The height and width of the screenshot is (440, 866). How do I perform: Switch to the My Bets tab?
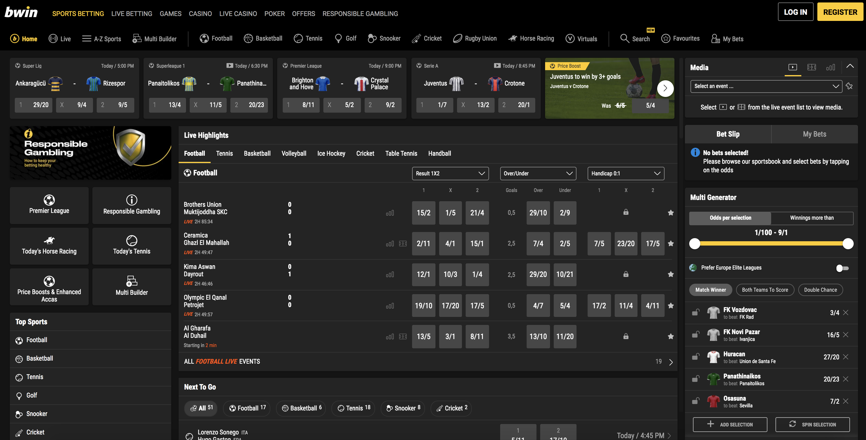[x=815, y=134]
